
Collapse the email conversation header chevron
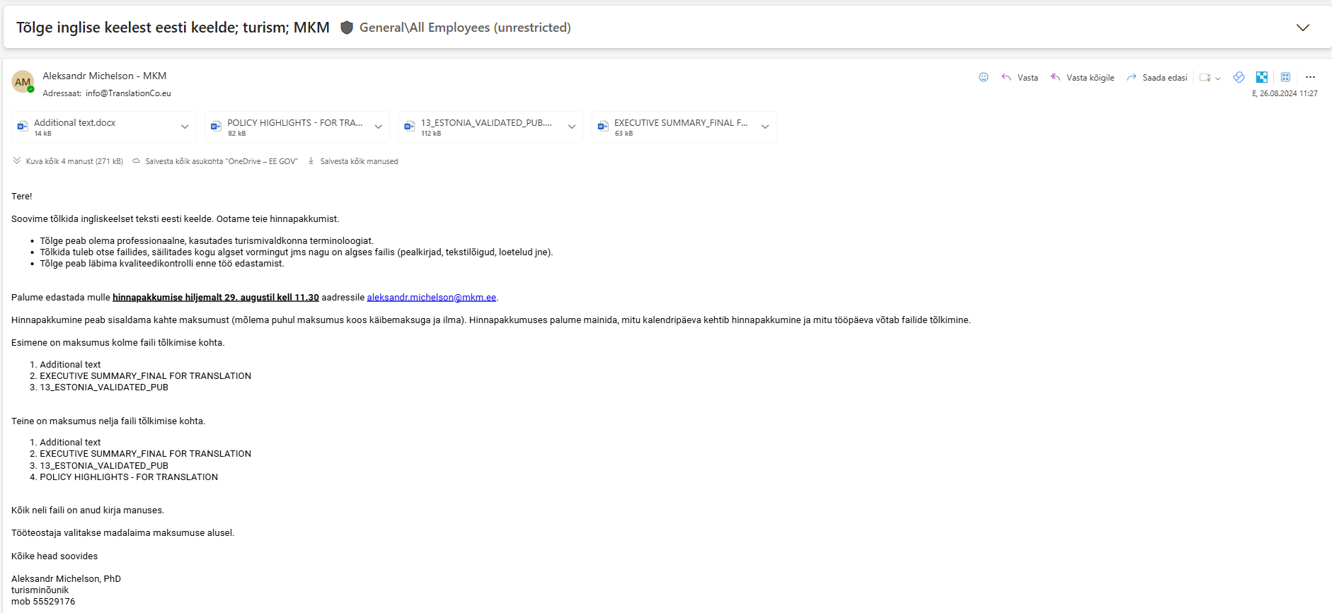click(x=1302, y=28)
